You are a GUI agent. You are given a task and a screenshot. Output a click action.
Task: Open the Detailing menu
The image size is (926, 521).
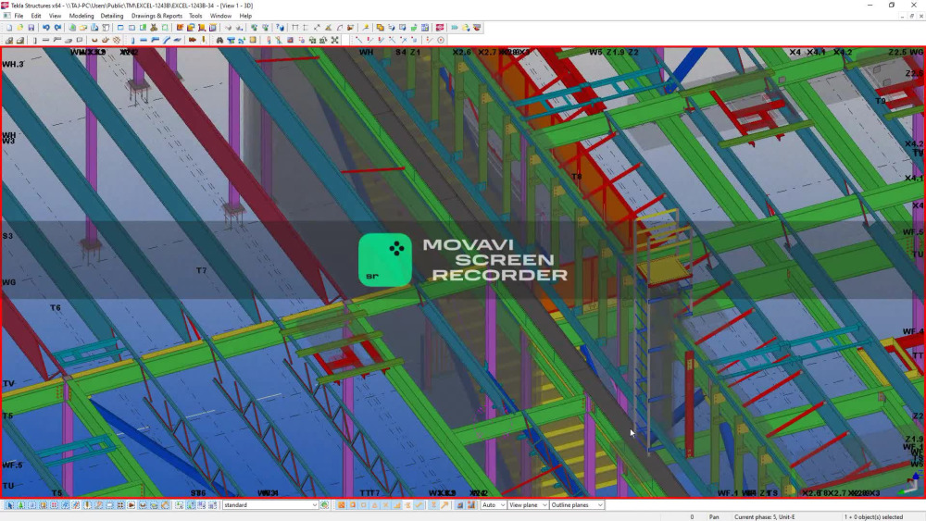(x=112, y=16)
